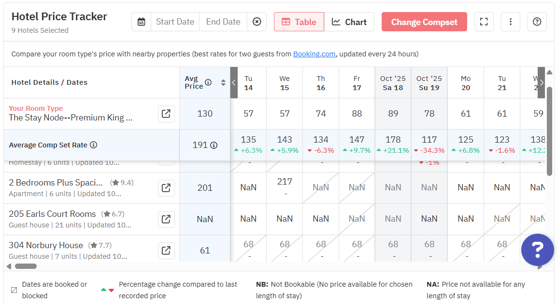Click the Start Date input field
The width and height of the screenshot is (557, 305).
click(x=175, y=22)
